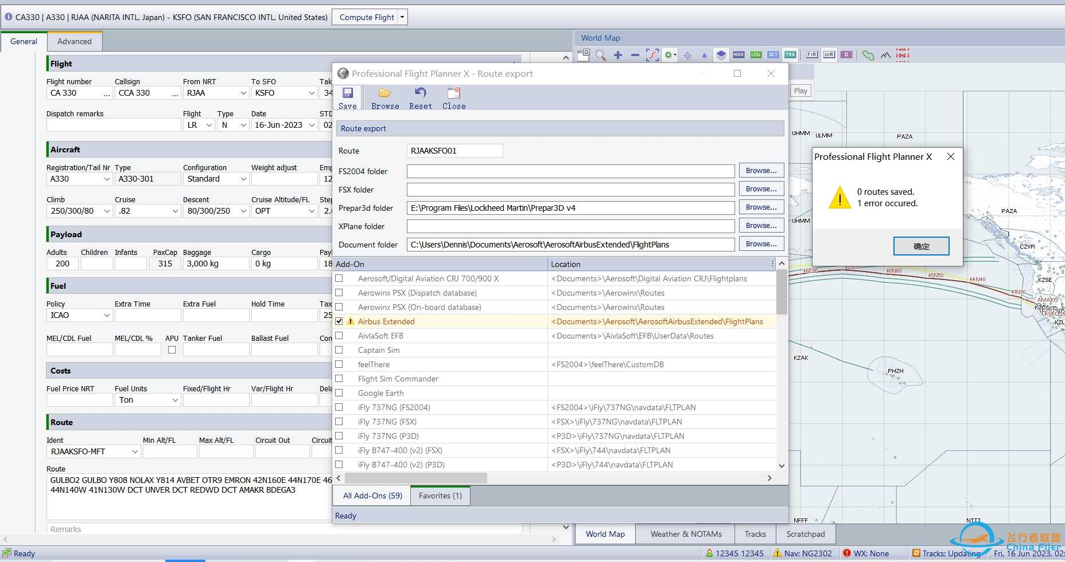The width and height of the screenshot is (1065, 562).
Task: Click the Compute Flight button
Action: (x=367, y=17)
